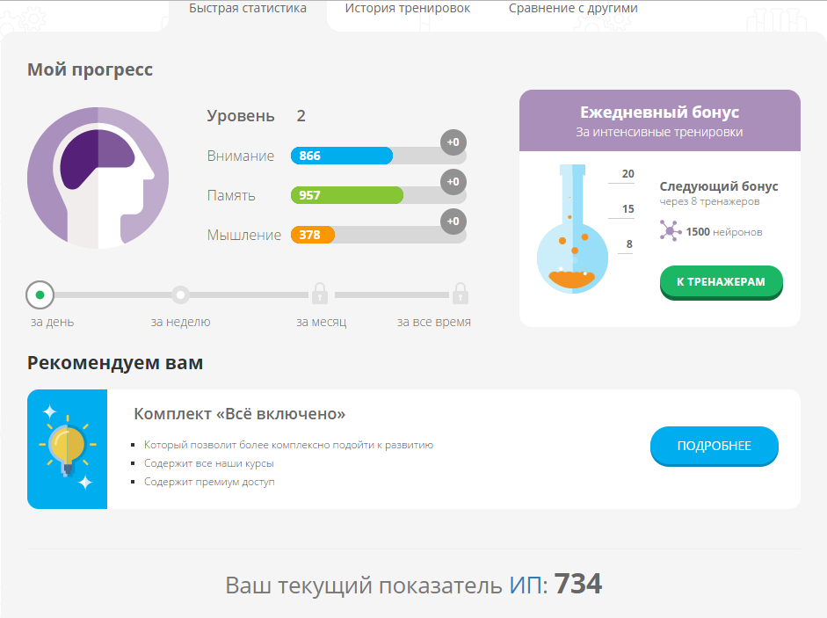The image size is (827, 618).
Task: Click the neurons molecule icon
Action: click(671, 231)
